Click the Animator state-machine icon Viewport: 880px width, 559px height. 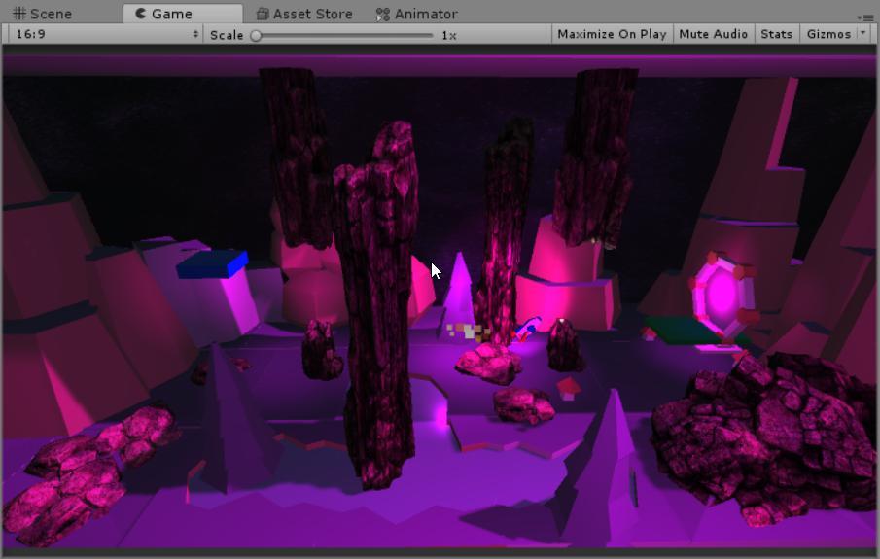[384, 14]
